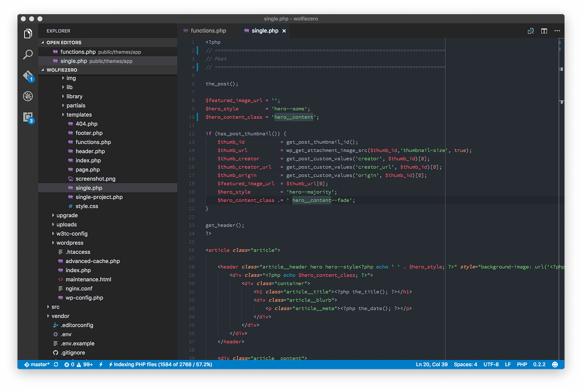582x390 pixels.
Task: Open 404.php in the file tree
Action: [x=108, y=124]
